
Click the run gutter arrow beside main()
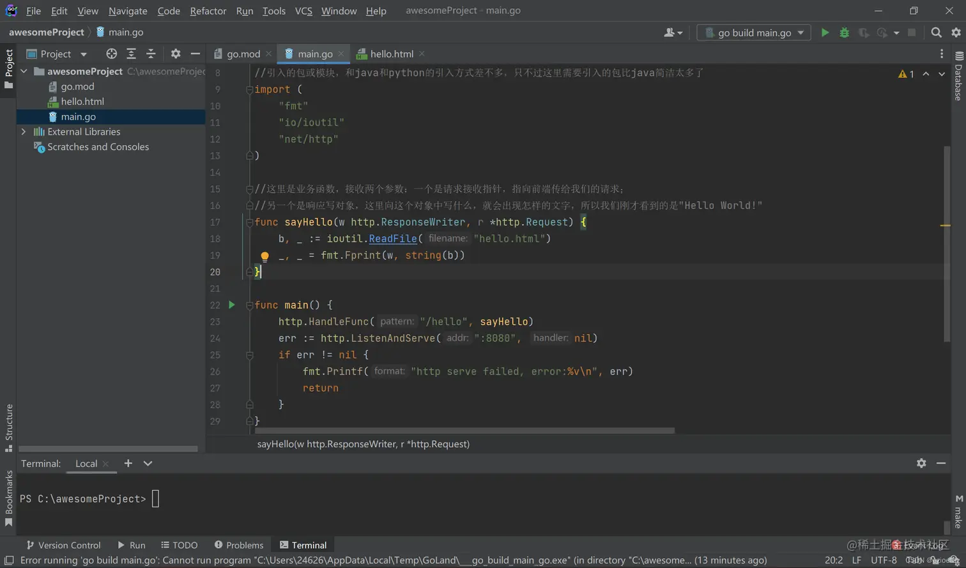(232, 305)
